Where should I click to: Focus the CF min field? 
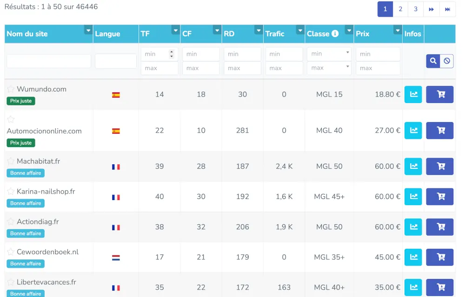click(201, 54)
